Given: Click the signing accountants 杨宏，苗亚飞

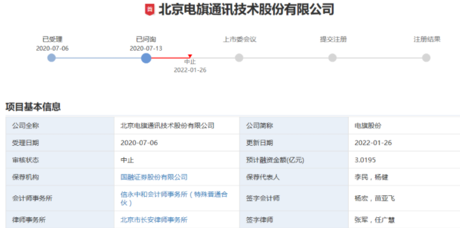Looking at the screenshot, I should tap(374, 198).
